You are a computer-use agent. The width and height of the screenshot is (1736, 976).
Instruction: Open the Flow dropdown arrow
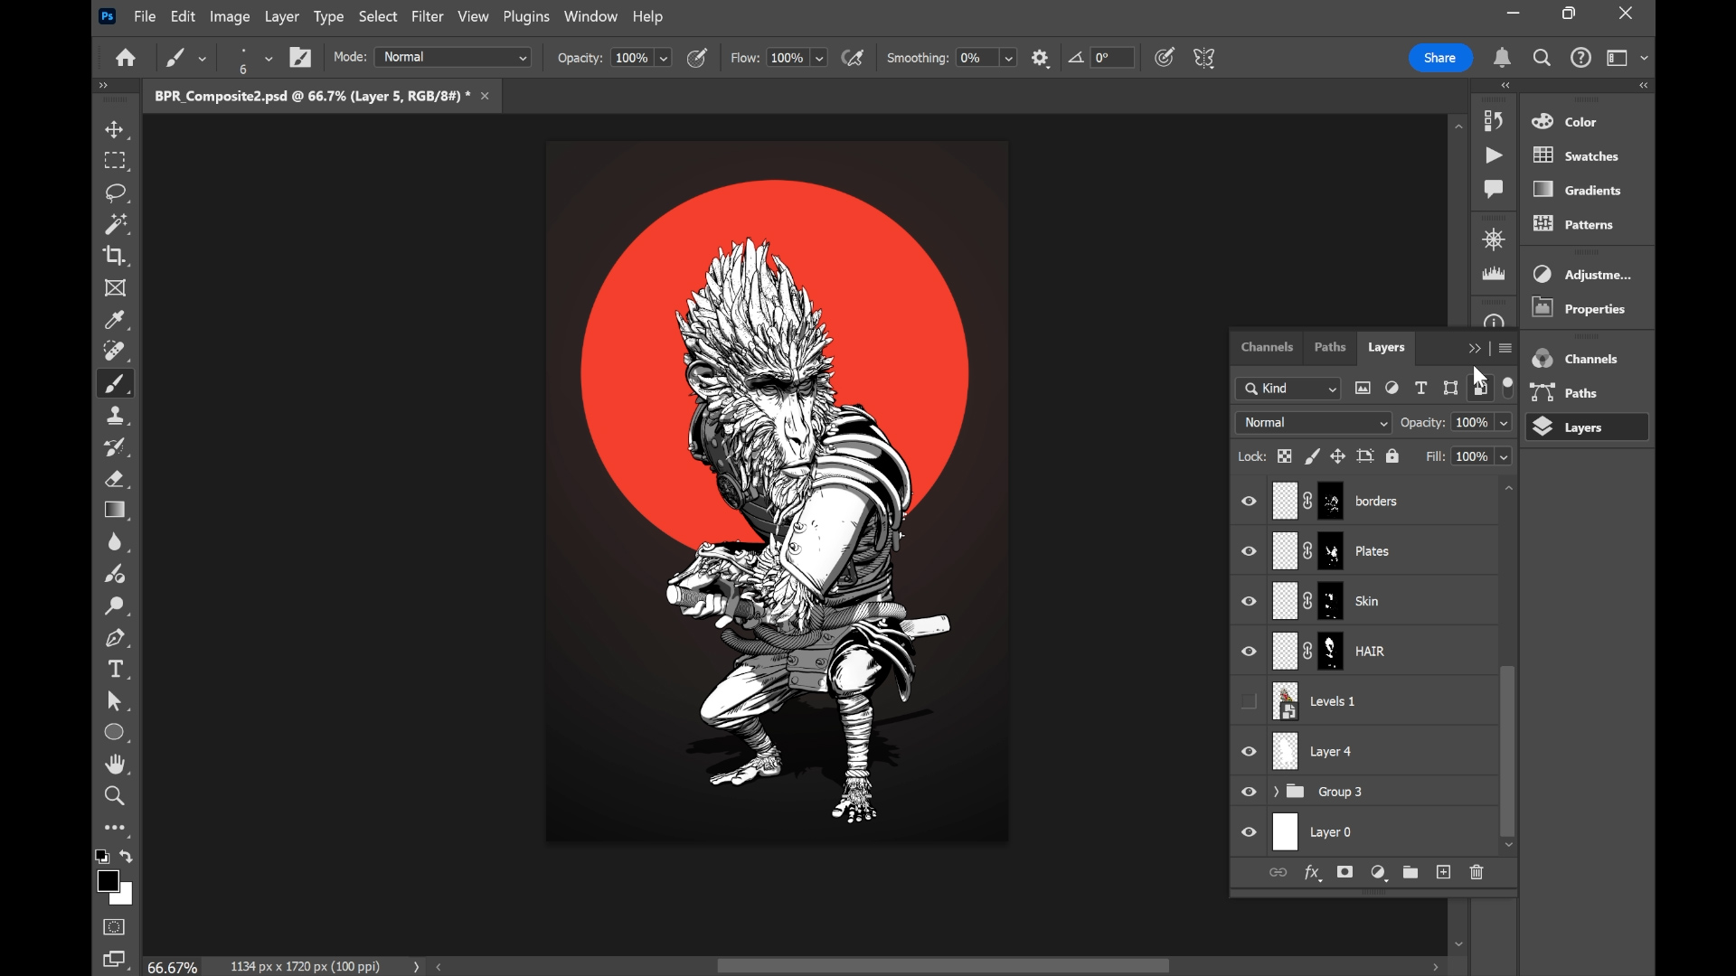point(819,59)
